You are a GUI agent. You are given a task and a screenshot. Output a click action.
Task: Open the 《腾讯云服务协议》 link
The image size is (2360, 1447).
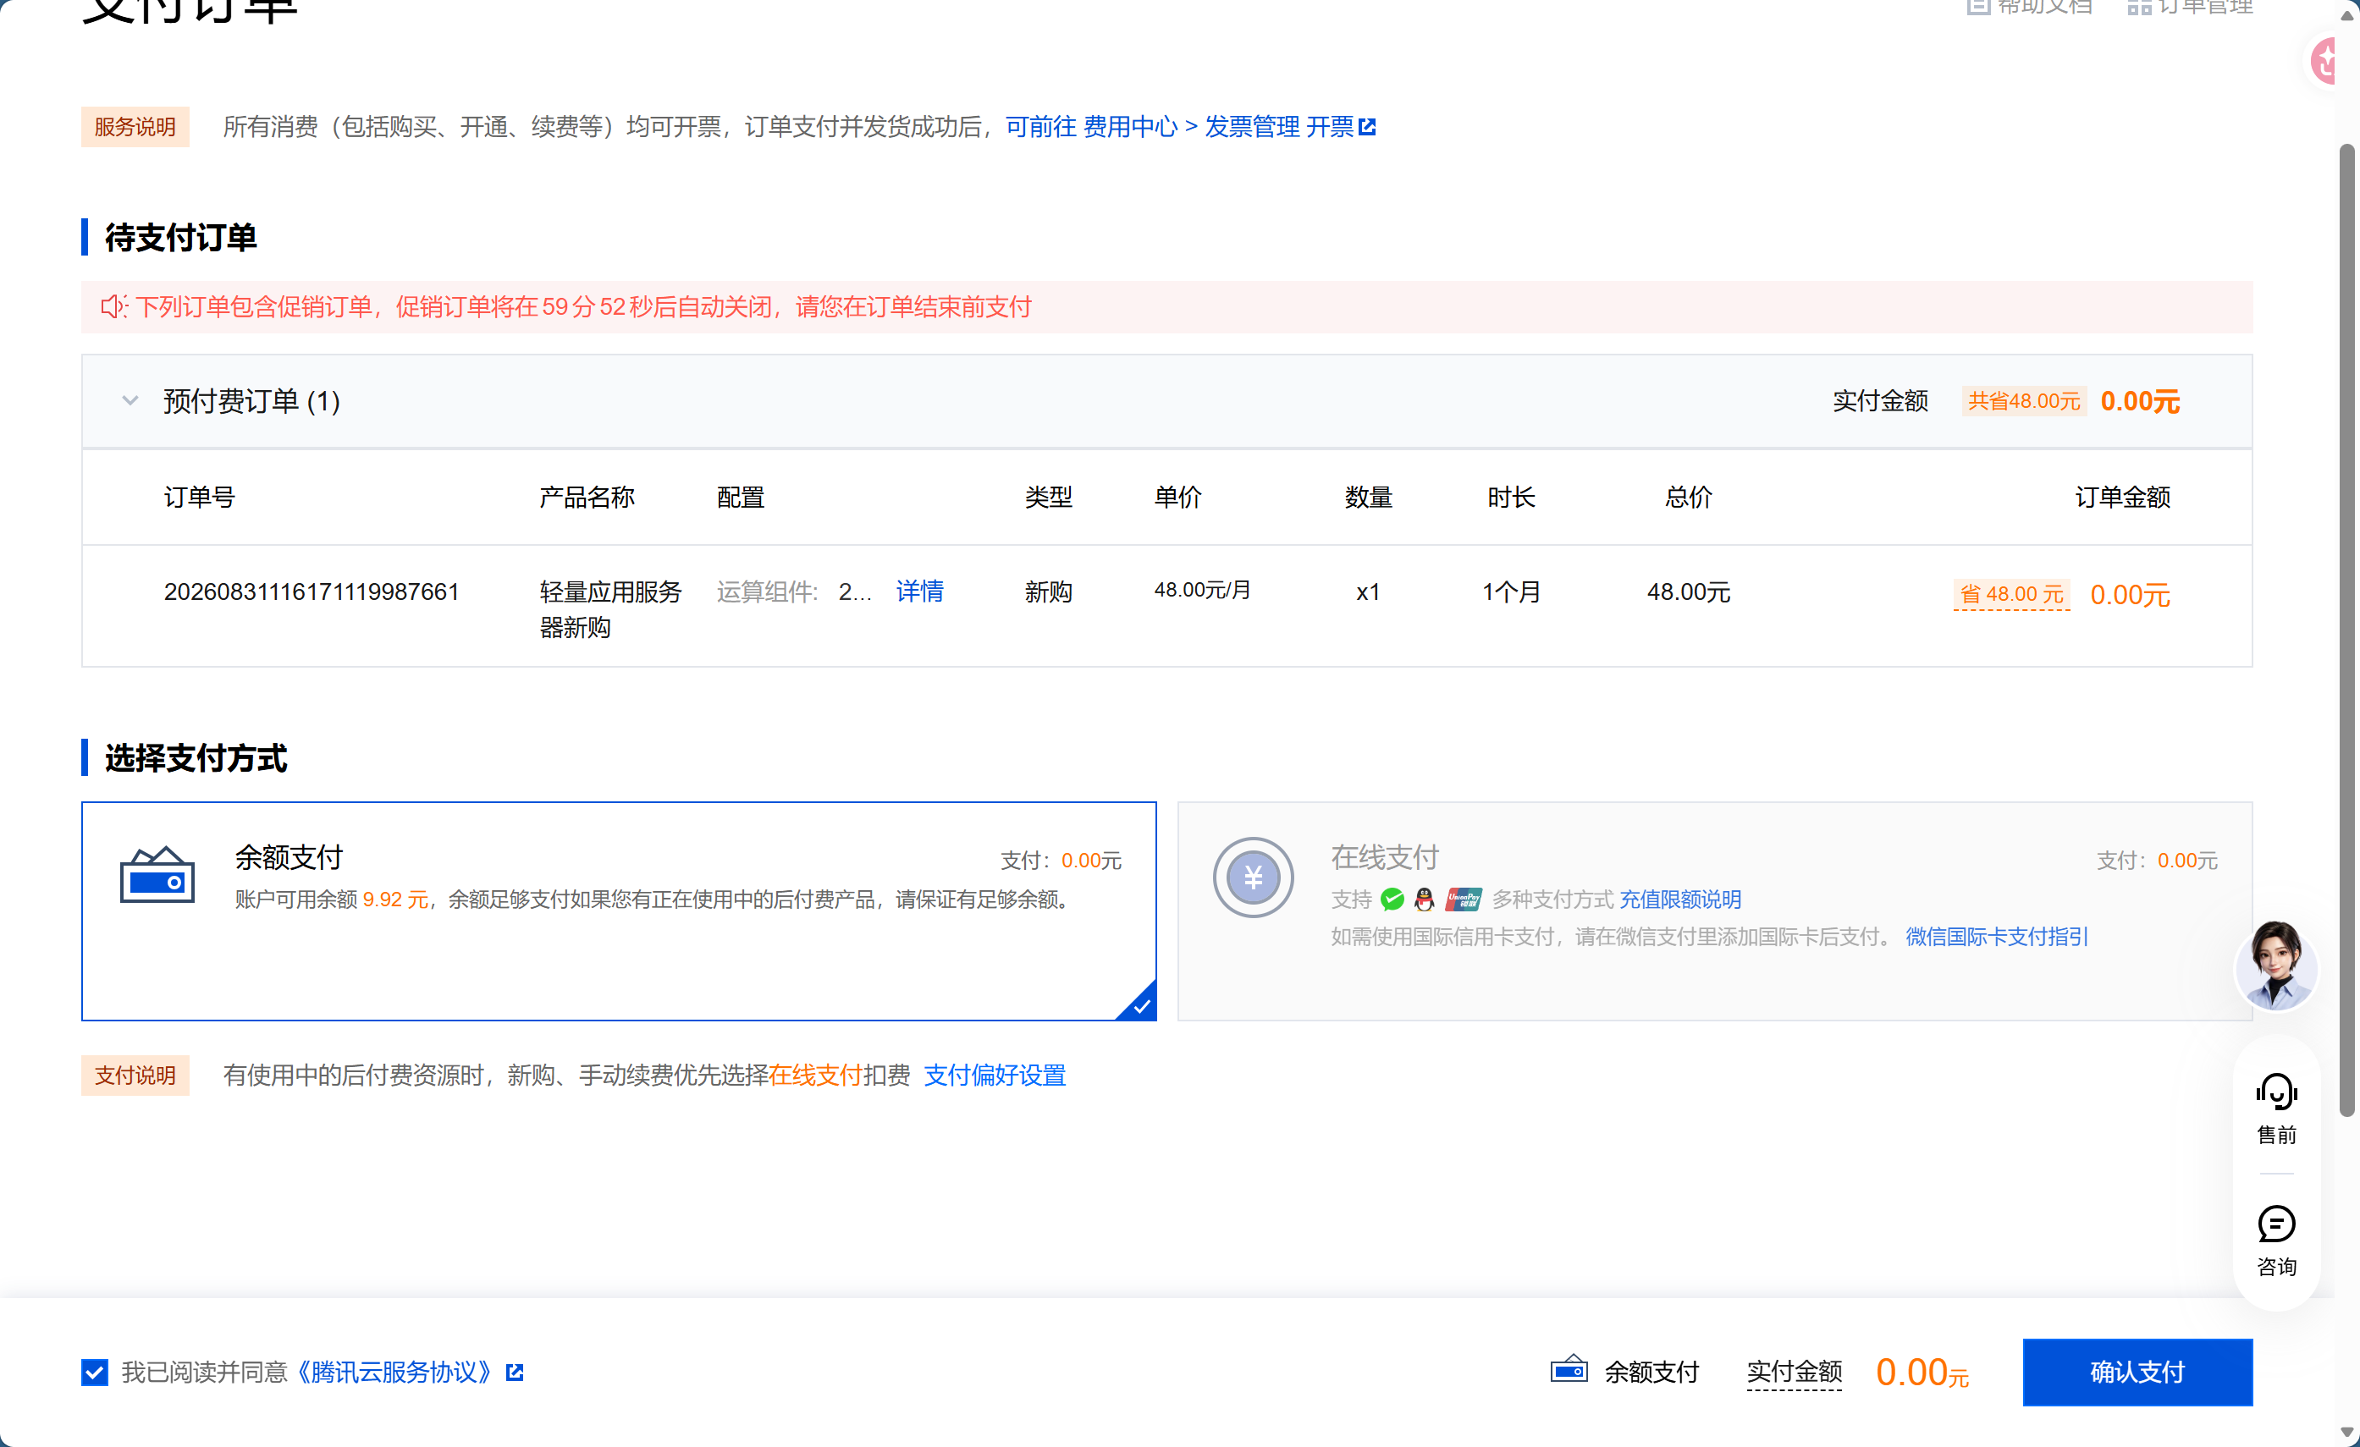coord(394,1373)
